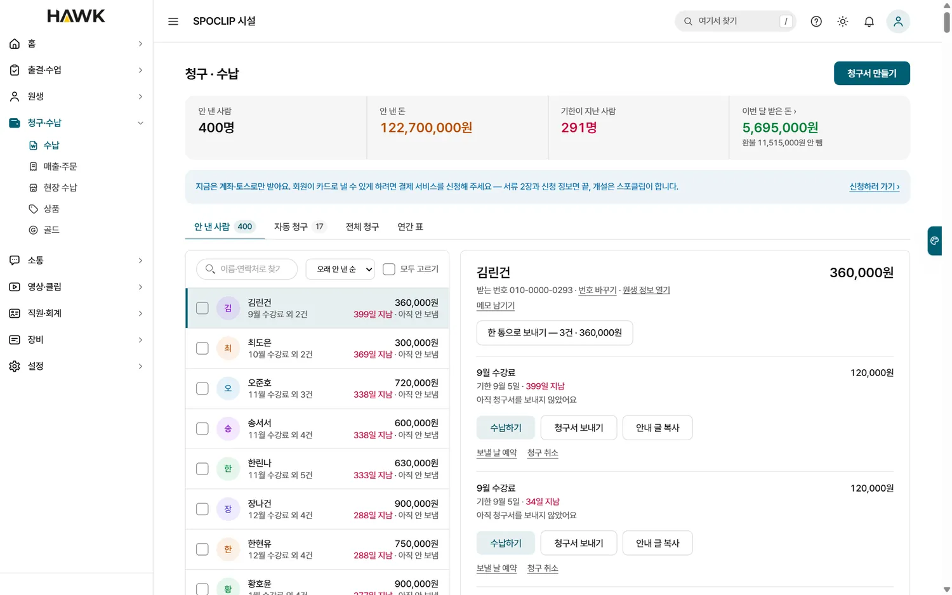Viewport: 952px width, 595px height.
Task: Open the 오래 안 낸 순 sort dropdown
Action: [340, 270]
